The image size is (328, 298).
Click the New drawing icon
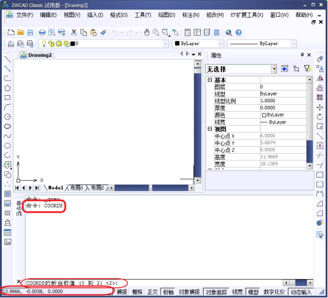[11, 33]
